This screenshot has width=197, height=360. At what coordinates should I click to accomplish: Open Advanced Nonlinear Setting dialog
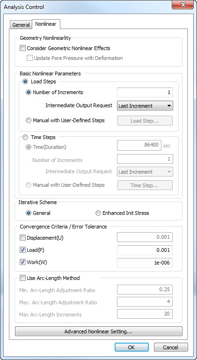pos(98,331)
